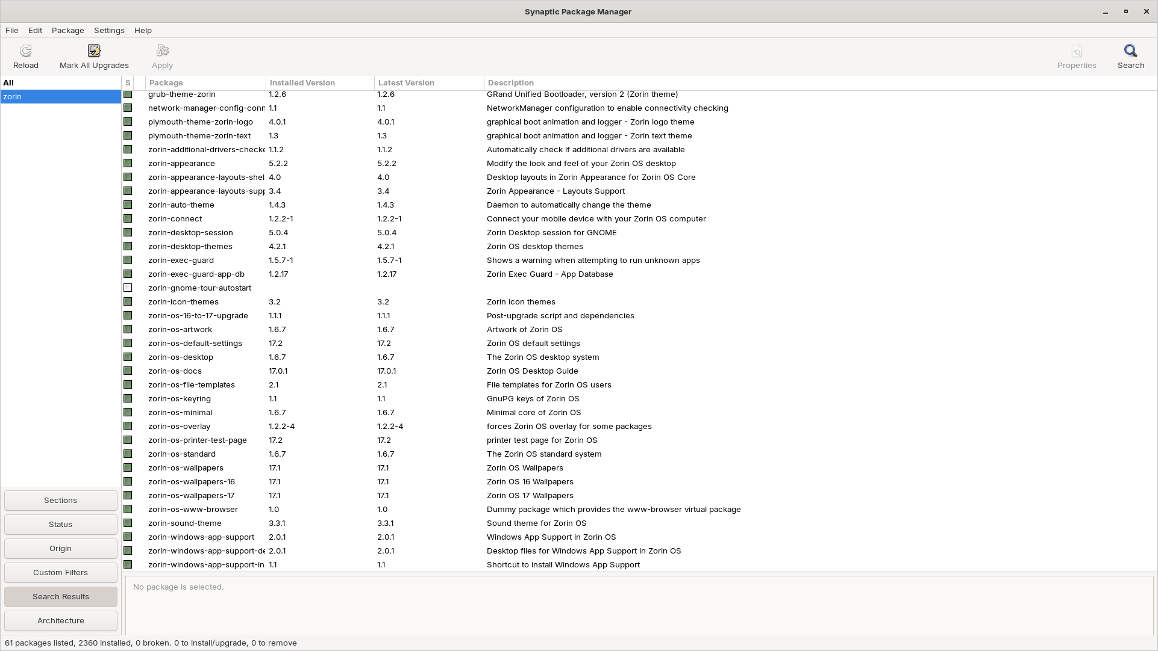Screen dimensions: 1158x651
Task: Click the Properties toolbar icon
Action: 1076,51
